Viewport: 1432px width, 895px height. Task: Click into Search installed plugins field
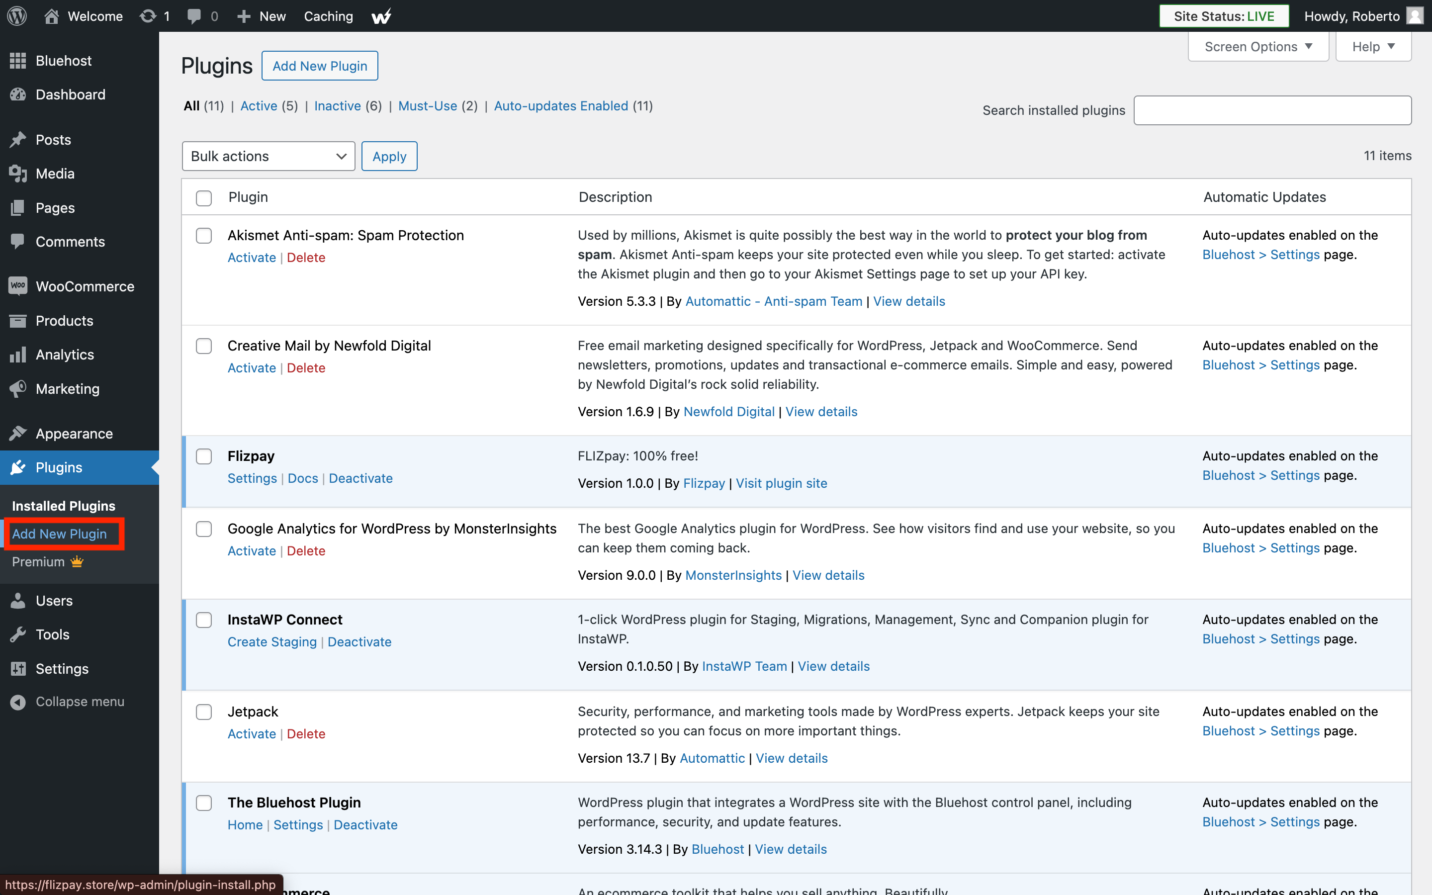1272,110
